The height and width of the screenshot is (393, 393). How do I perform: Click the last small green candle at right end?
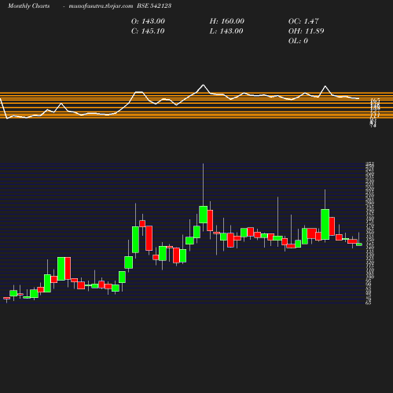tap(359, 244)
